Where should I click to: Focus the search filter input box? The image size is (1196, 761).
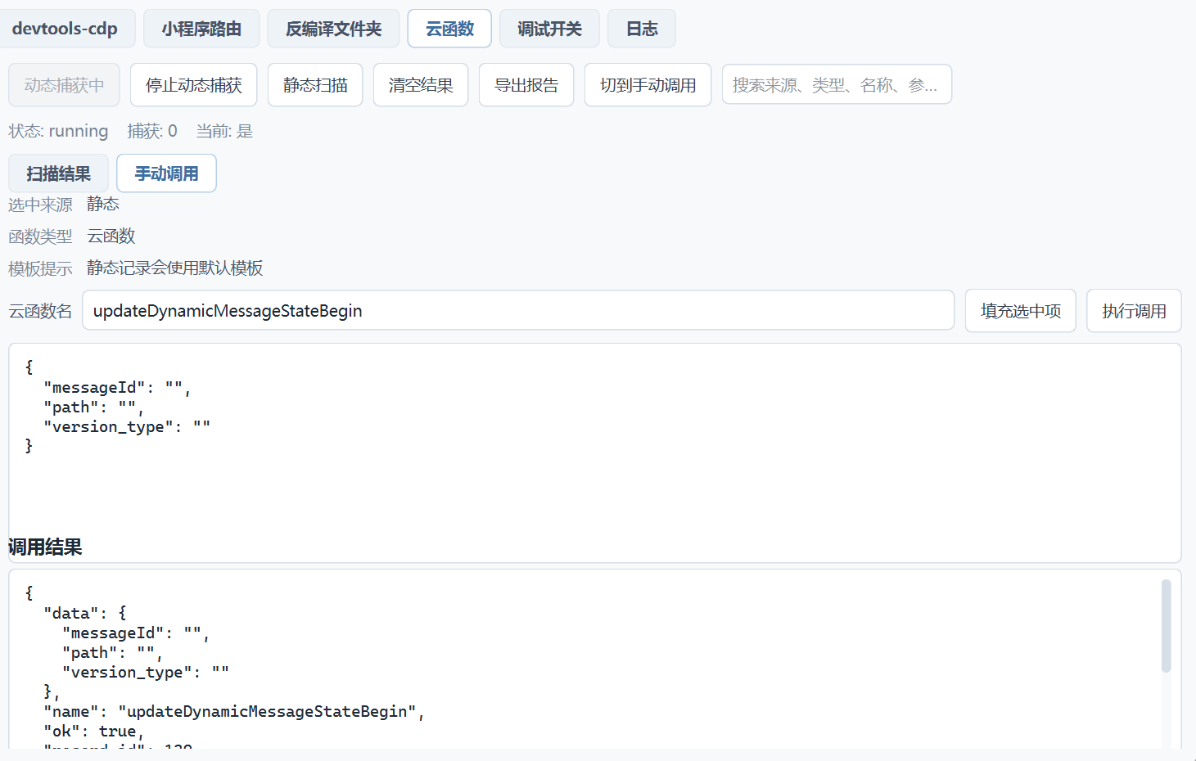[837, 85]
